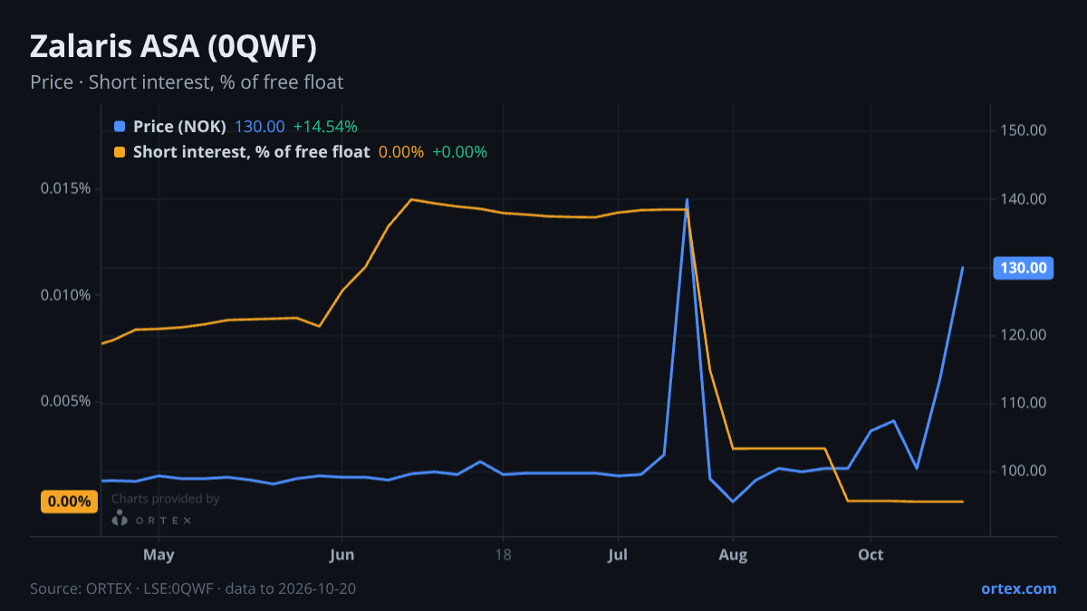Click the 140.00 right axis label
This screenshot has height=611, width=1087.
1024,199
